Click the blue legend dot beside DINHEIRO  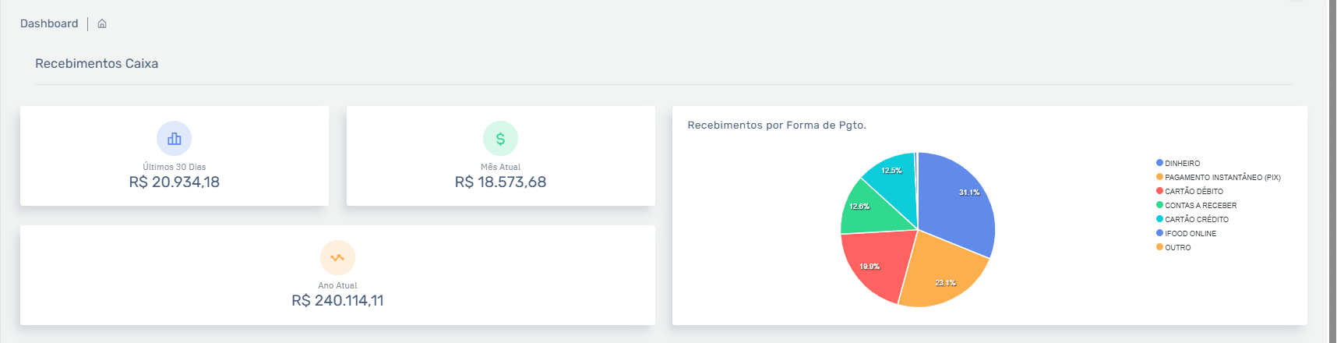coord(1159,163)
